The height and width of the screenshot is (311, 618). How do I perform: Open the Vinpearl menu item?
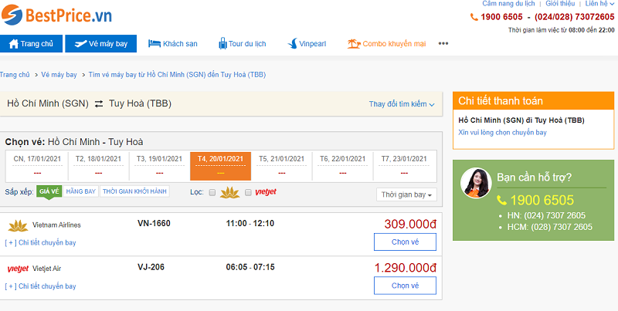point(307,44)
